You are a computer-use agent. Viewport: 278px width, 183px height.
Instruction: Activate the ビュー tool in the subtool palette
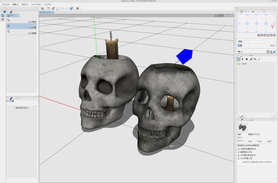tap(13, 15)
